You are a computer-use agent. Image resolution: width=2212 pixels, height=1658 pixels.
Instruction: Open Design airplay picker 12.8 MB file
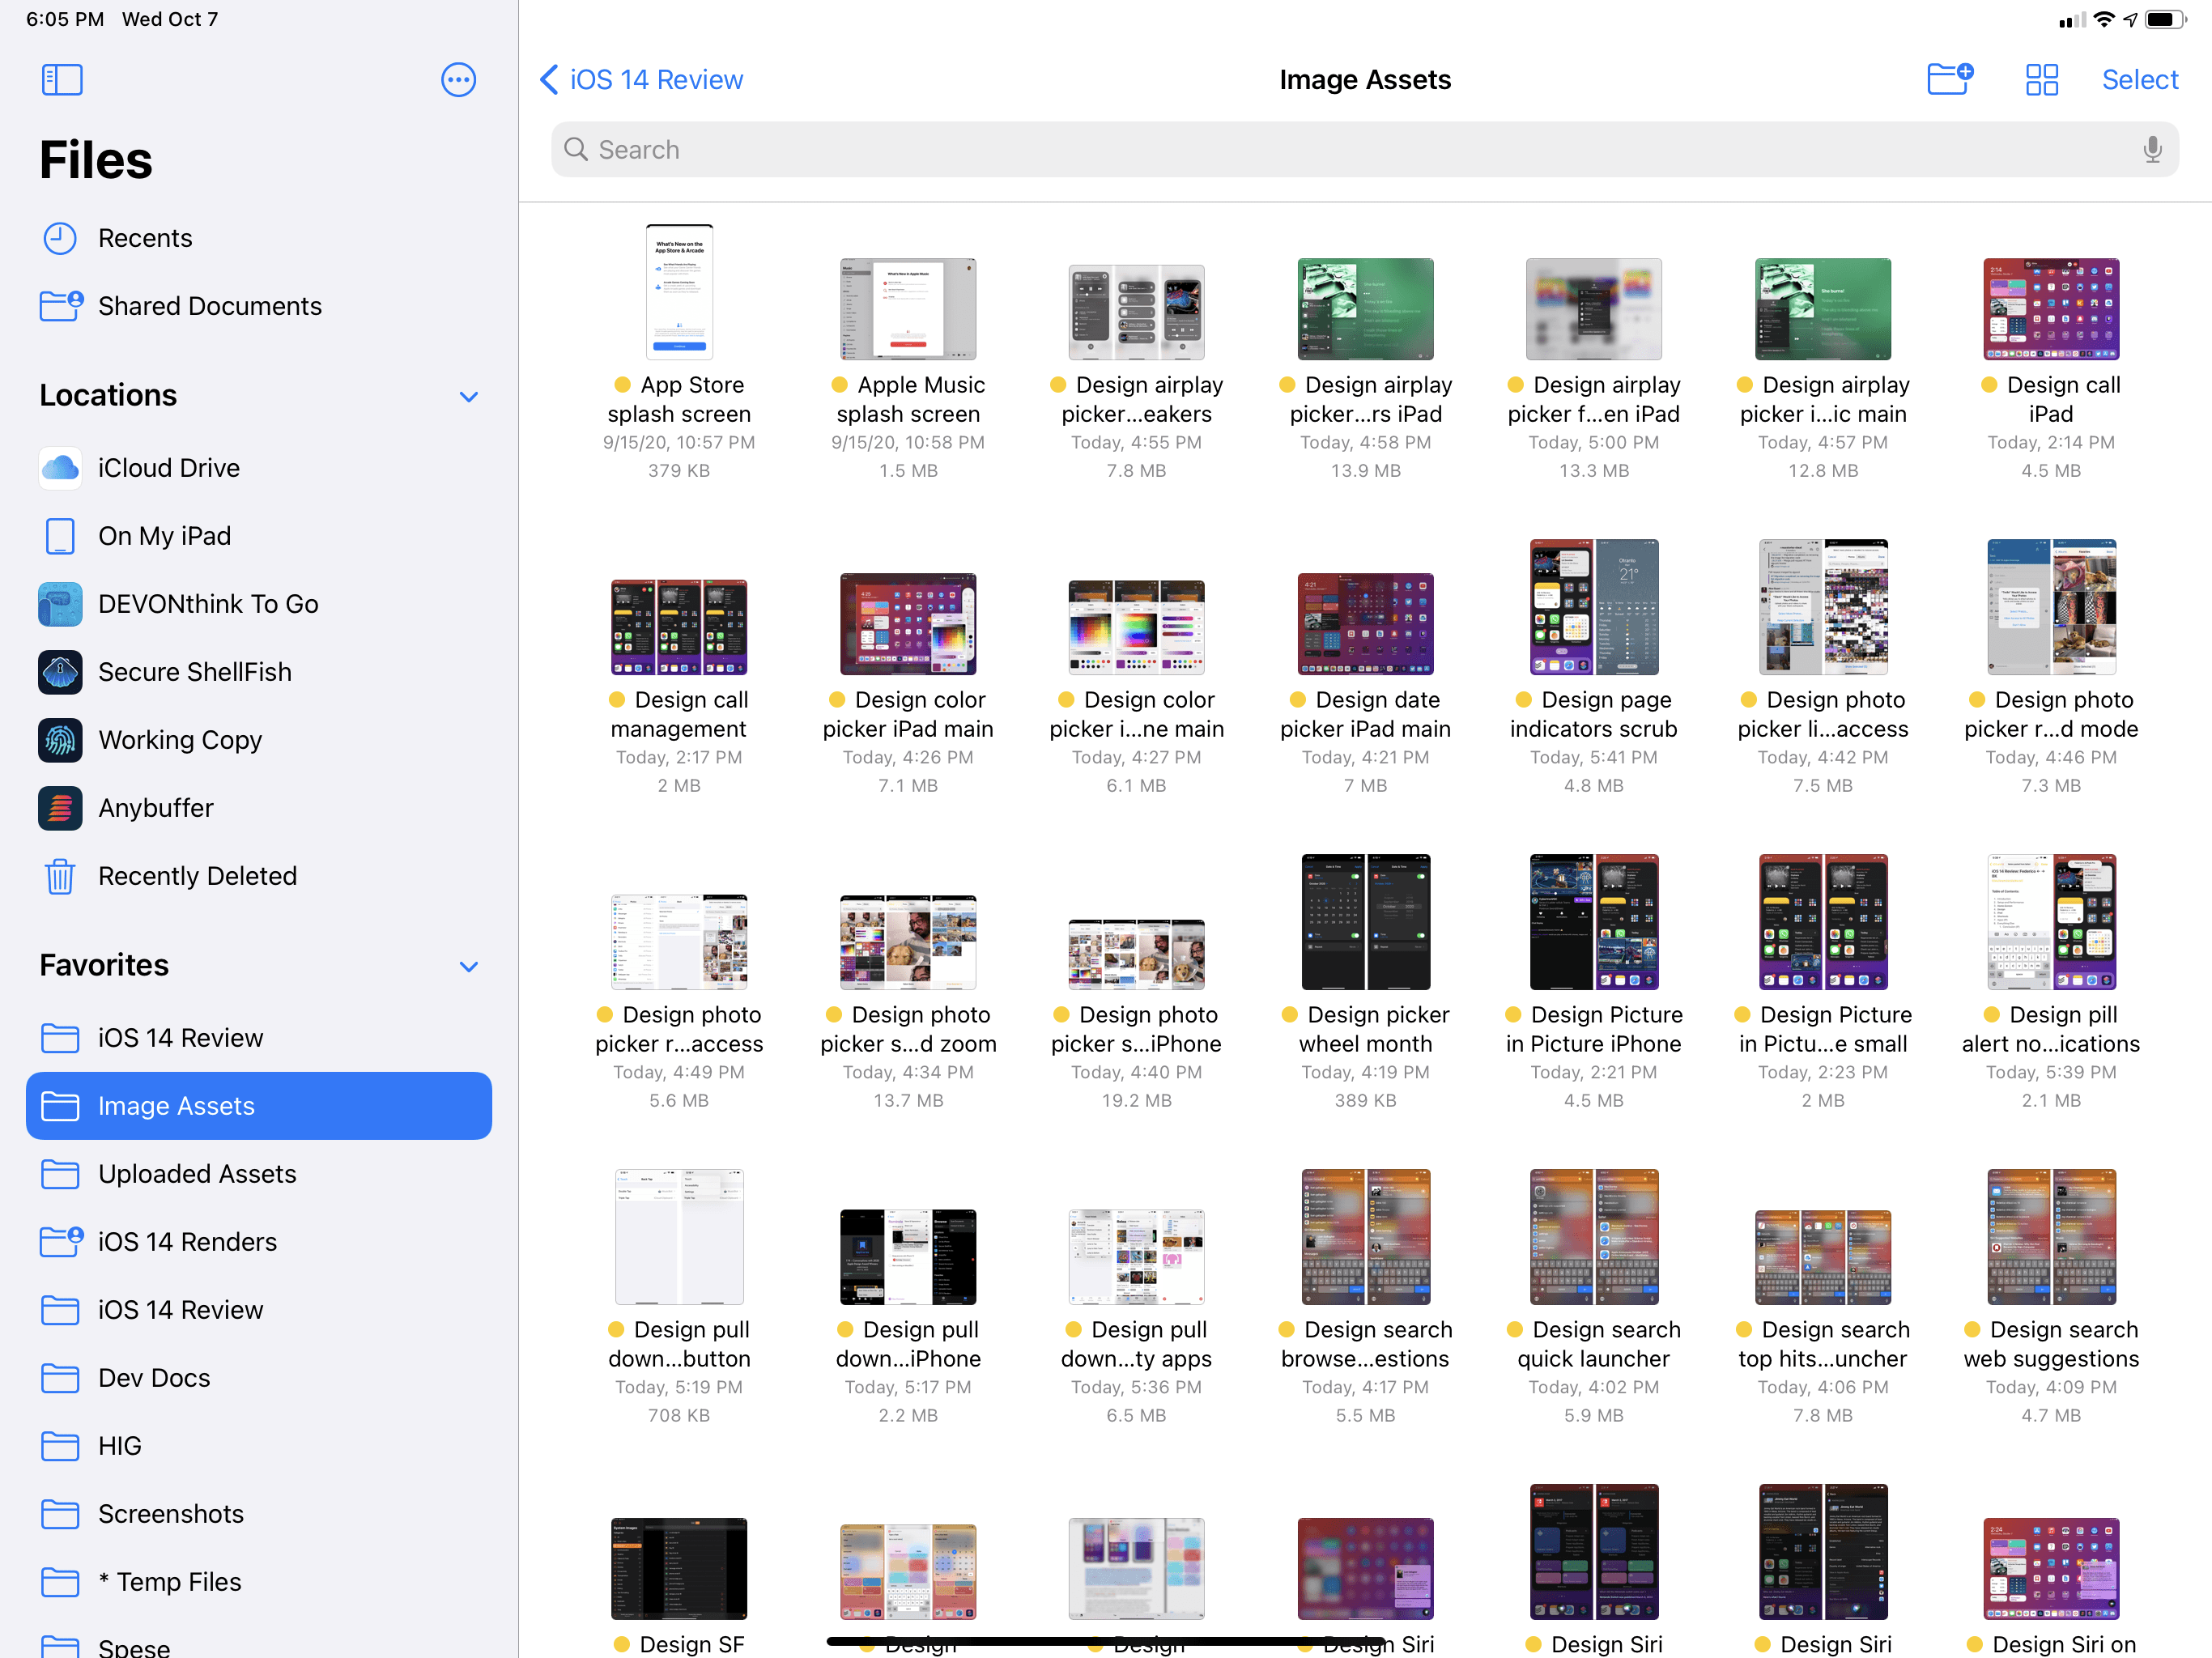pos(1822,309)
